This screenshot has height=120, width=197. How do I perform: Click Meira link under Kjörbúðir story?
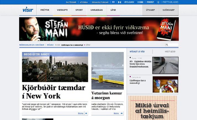pyautogui.click(x=80, y=113)
